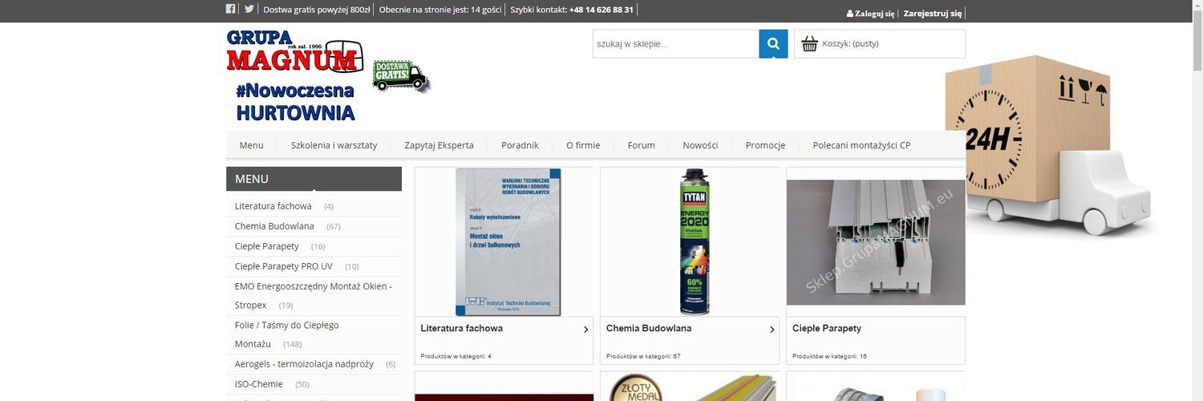Open the Facebook page icon
The width and height of the screenshot is (1203, 401).
(x=230, y=10)
